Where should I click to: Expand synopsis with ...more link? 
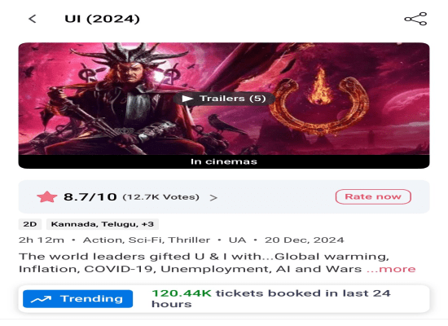point(391,269)
